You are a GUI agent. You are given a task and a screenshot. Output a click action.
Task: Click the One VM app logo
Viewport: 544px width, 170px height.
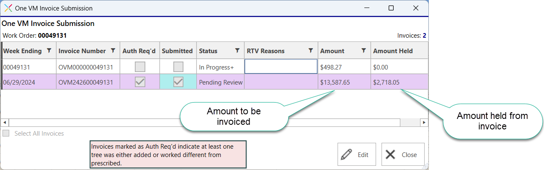click(x=8, y=8)
